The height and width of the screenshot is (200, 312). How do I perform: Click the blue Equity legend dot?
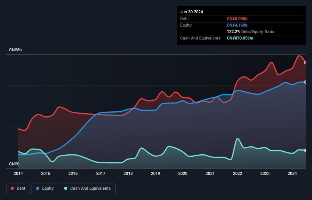coord(38,188)
